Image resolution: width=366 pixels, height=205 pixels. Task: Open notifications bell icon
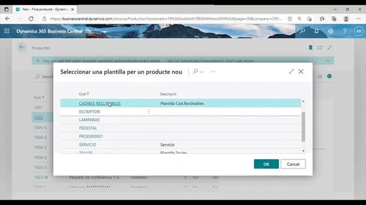point(316,31)
